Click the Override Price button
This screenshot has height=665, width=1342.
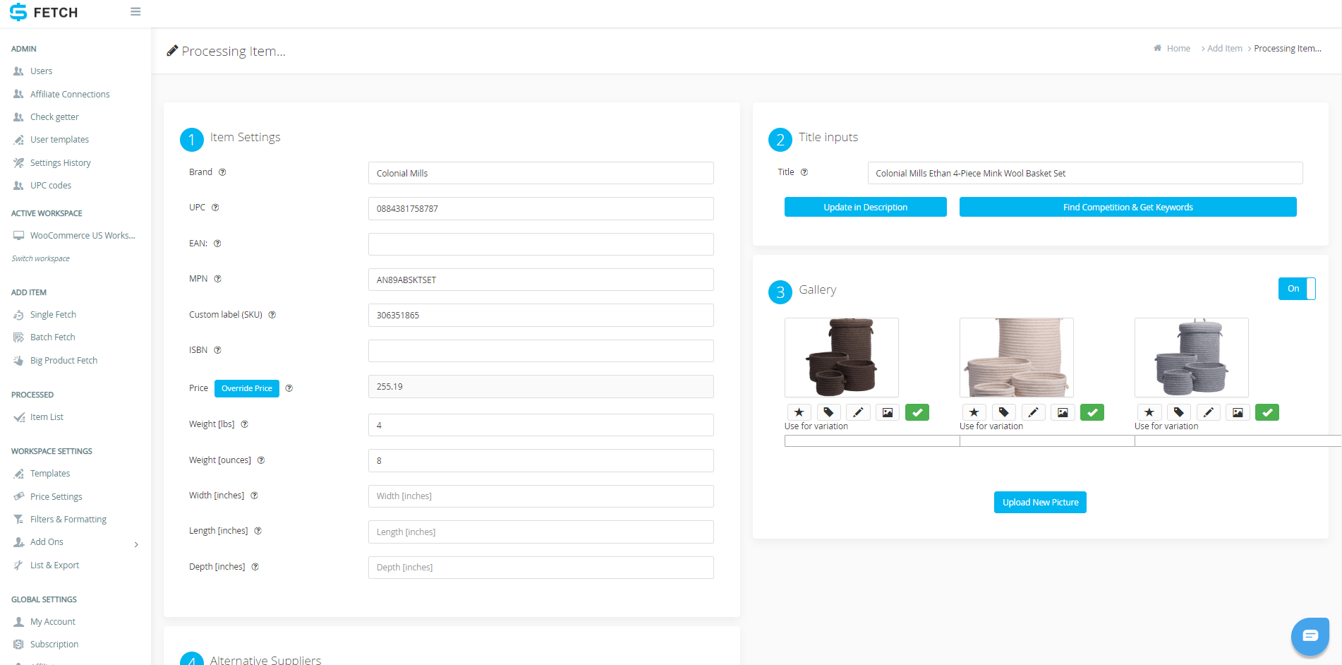coord(247,388)
